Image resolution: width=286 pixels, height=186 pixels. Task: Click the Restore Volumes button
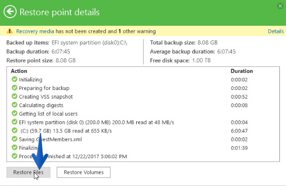pyautogui.click(x=84, y=172)
